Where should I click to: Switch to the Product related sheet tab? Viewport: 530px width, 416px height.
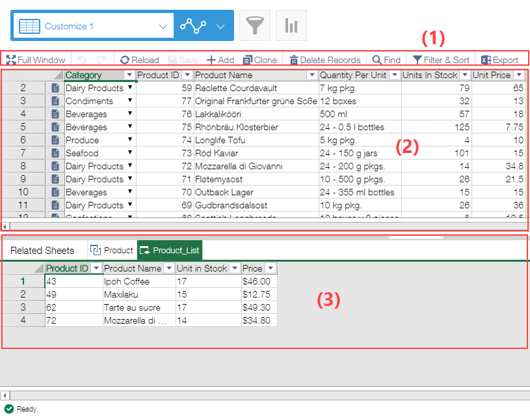pyautogui.click(x=112, y=250)
